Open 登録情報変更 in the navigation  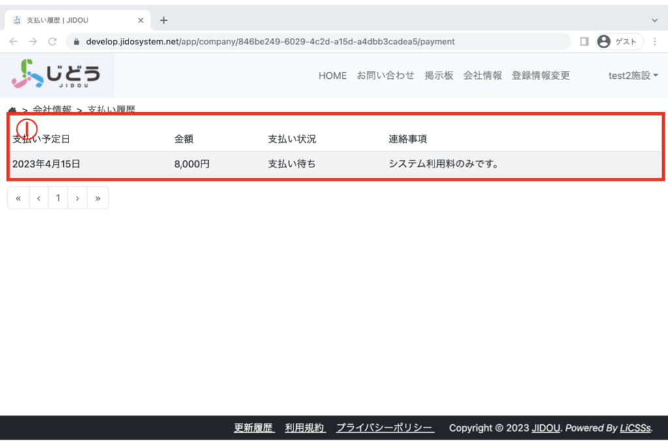click(x=541, y=76)
